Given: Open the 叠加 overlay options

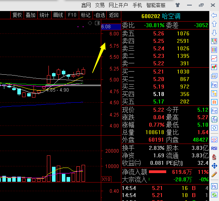Looking at the screenshot, I should pyautogui.click(x=31, y=15).
